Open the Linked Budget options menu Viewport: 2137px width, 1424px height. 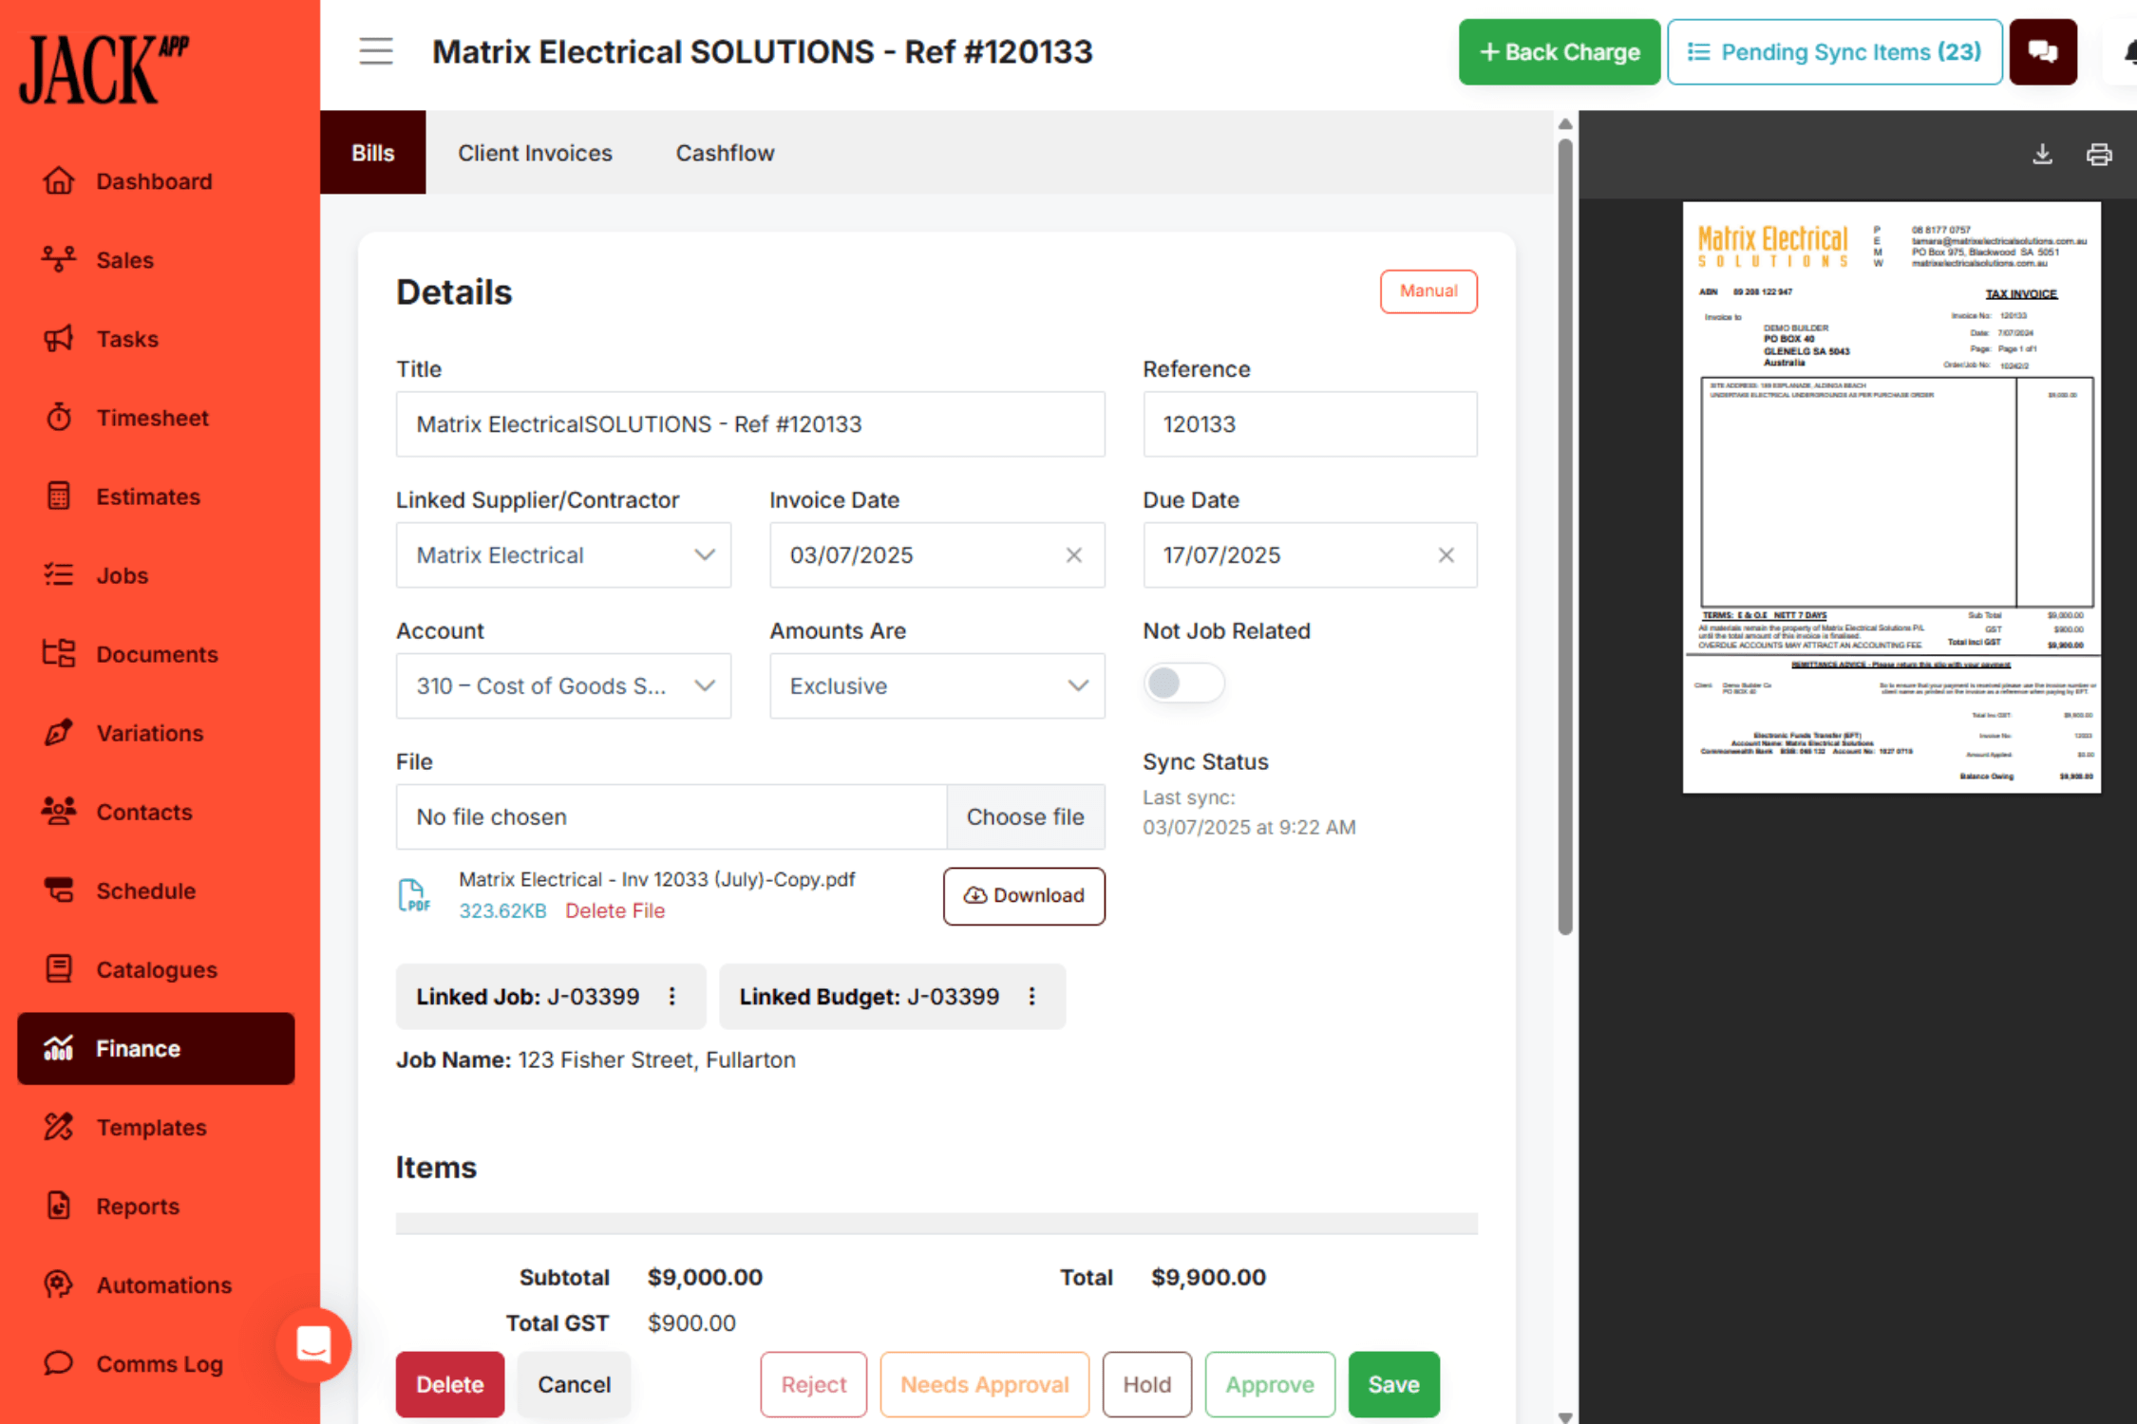tap(1032, 997)
